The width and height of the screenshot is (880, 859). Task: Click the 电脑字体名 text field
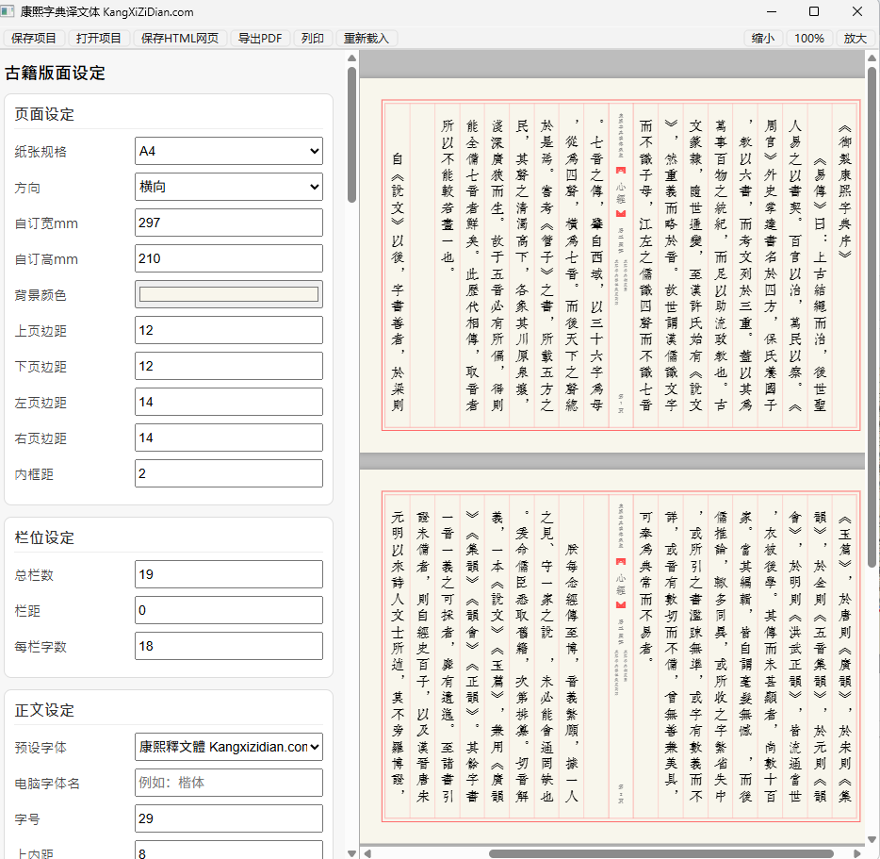point(229,783)
